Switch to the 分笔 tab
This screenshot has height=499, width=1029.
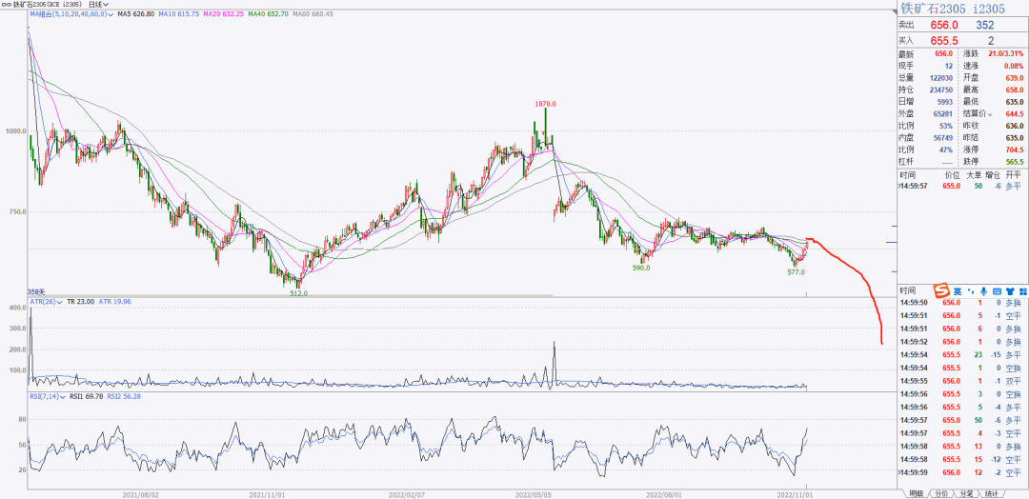(x=967, y=493)
